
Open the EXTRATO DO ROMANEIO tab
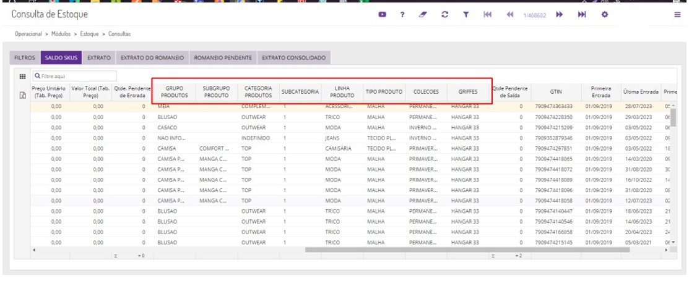(x=152, y=58)
